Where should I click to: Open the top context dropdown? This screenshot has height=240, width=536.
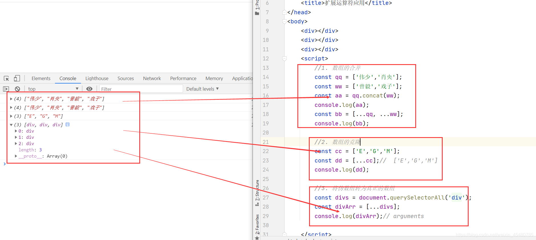tap(53, 89)
